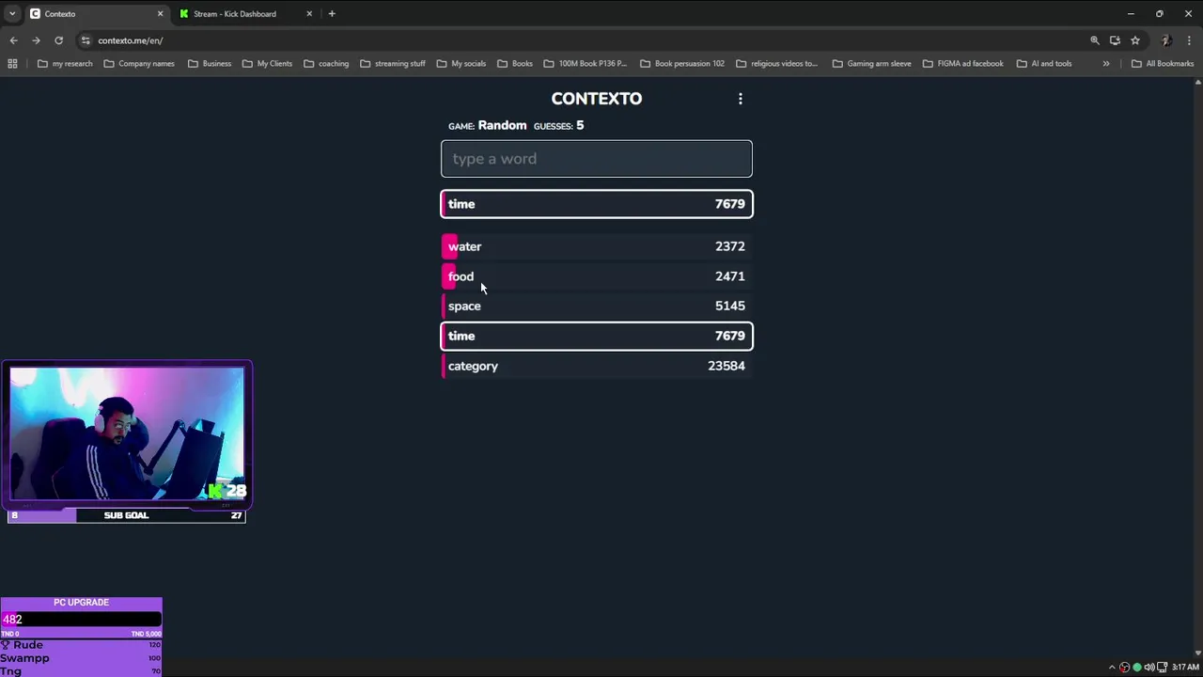1203x677 pixels.
Task: Open 'FIGMA ad facebook' bookmark folder
Action: tap(963, 64)
